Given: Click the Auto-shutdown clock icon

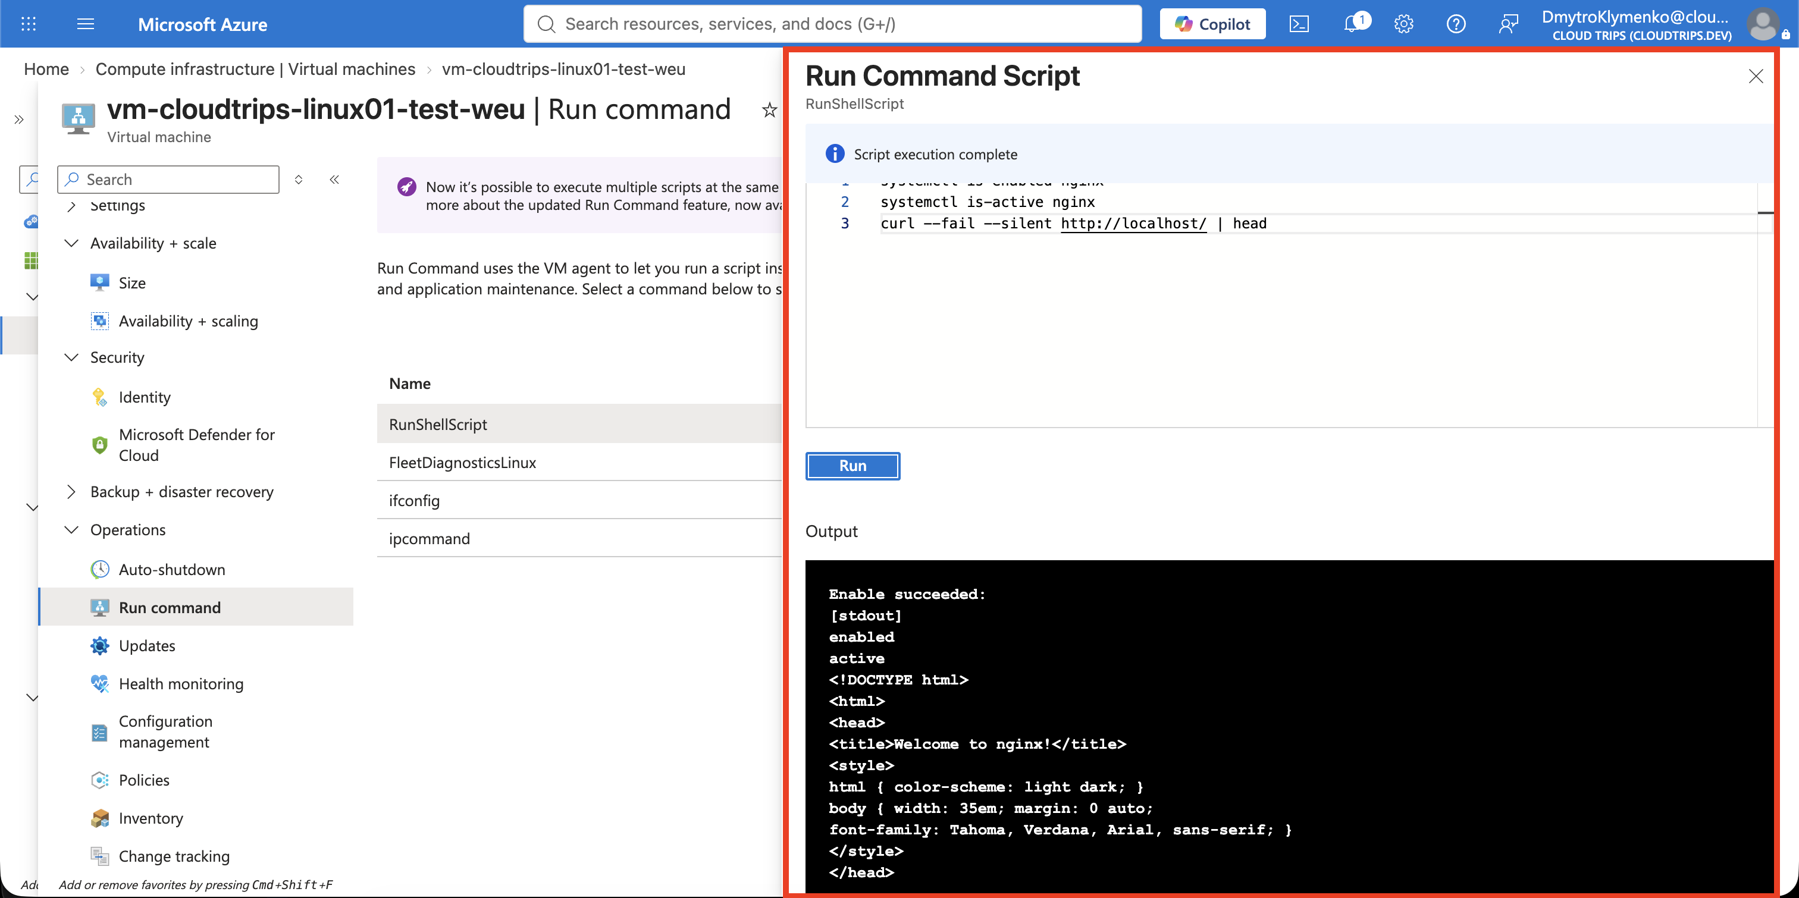Looking at the screenshot, I should (x=100, y=570).
